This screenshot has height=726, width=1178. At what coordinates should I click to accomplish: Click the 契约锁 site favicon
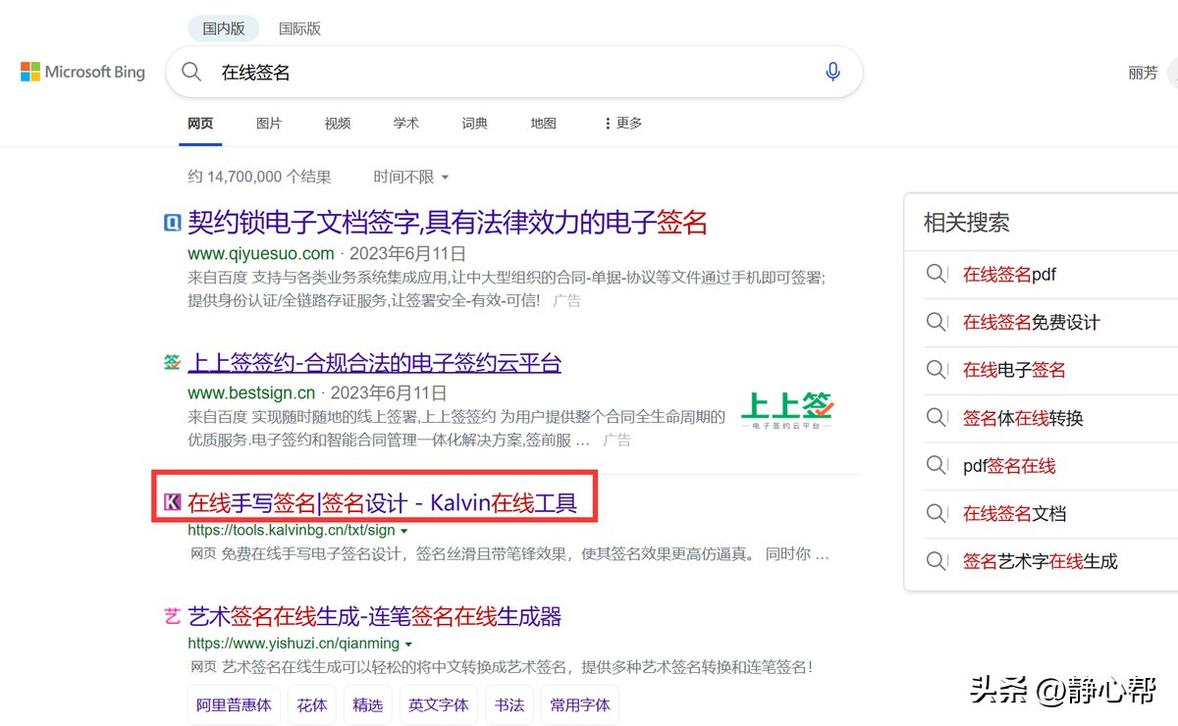coord(172,223)
